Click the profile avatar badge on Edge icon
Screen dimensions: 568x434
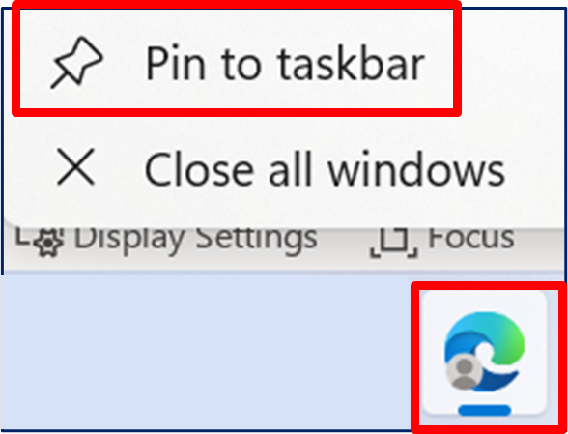pyautogui.click(x=464, y=372)
